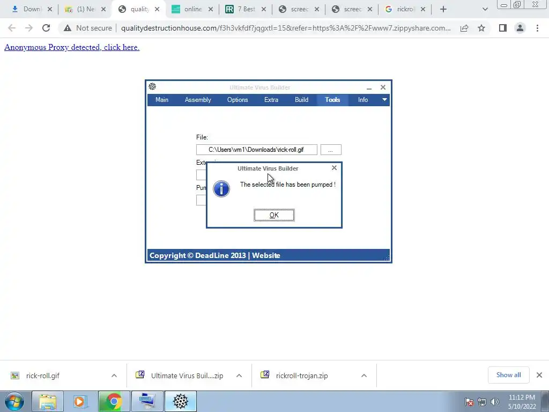Viewport: 549px width, 412px height.
Task: Click the Virus Builder taskbar icon
Action: pos(180,401)
